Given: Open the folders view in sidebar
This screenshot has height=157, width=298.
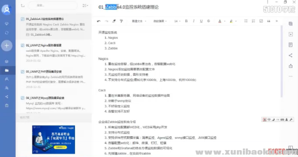Looking at the screenshot, I should [x=6, y=70].
